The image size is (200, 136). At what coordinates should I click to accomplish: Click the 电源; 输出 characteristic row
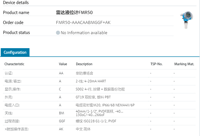click(x=13, y=81)
